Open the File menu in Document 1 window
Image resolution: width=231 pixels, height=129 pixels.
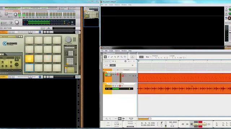coord(102,51)
